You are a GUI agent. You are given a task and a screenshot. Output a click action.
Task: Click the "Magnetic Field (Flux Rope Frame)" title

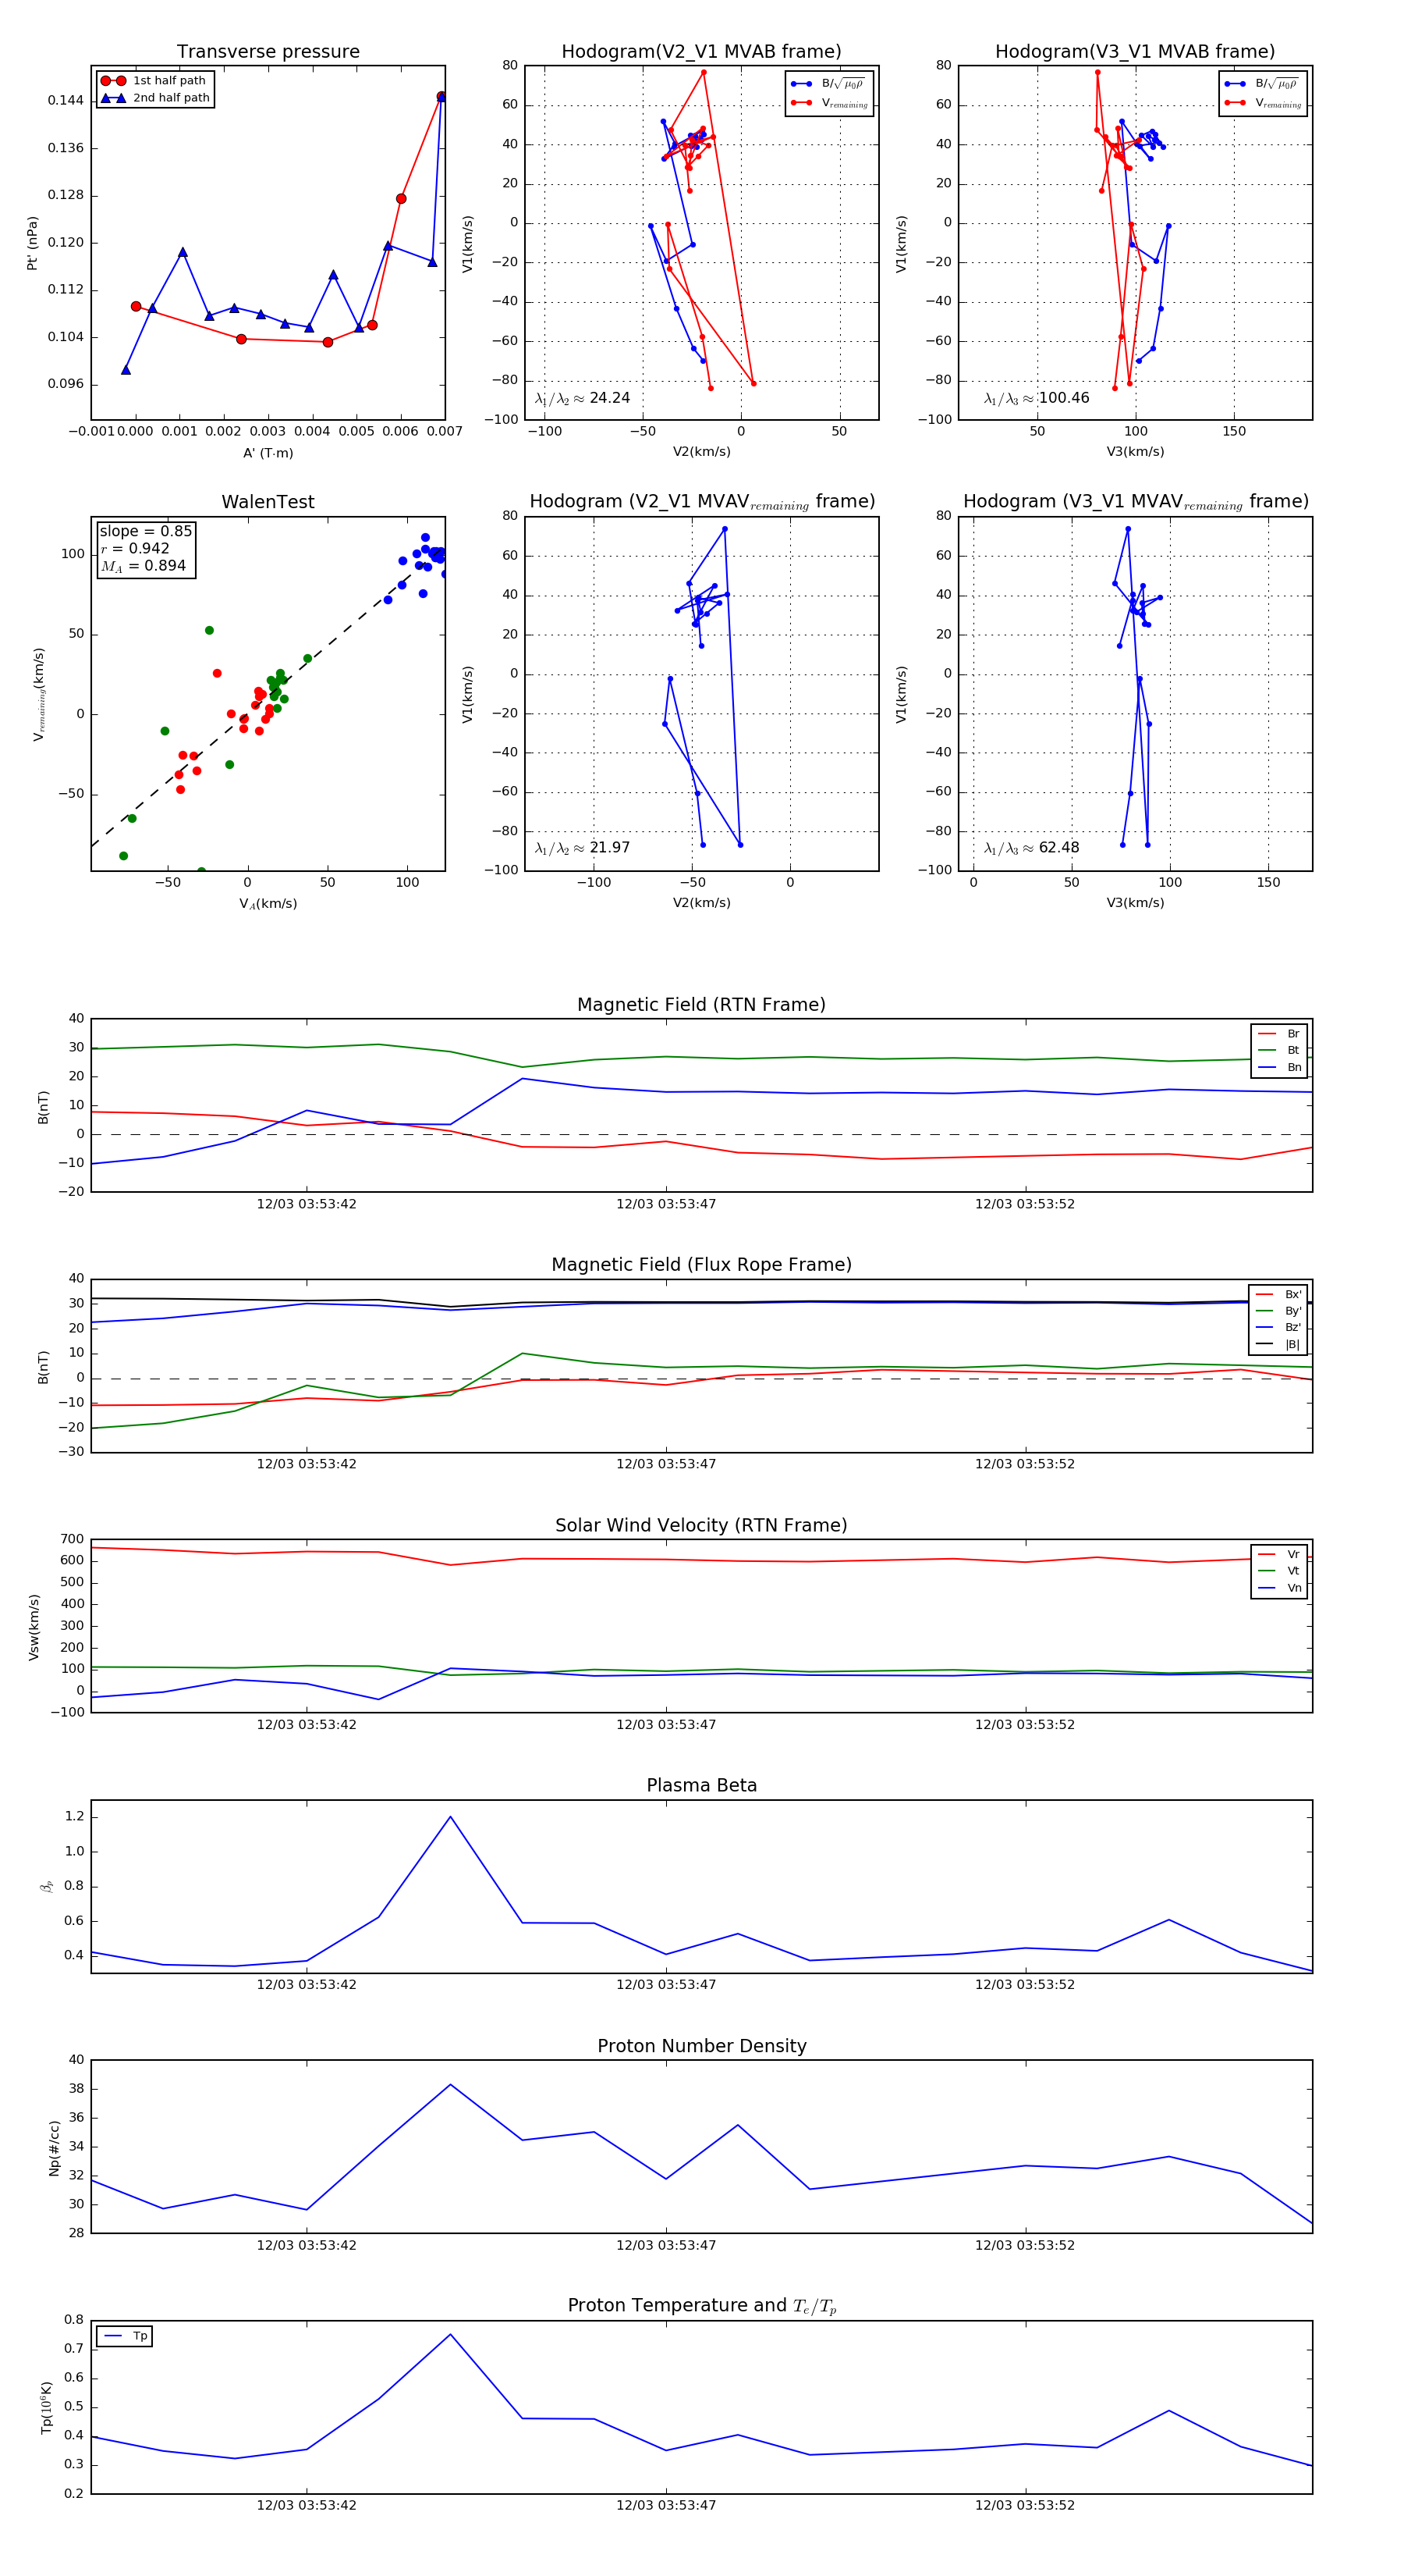point(701,1265)
